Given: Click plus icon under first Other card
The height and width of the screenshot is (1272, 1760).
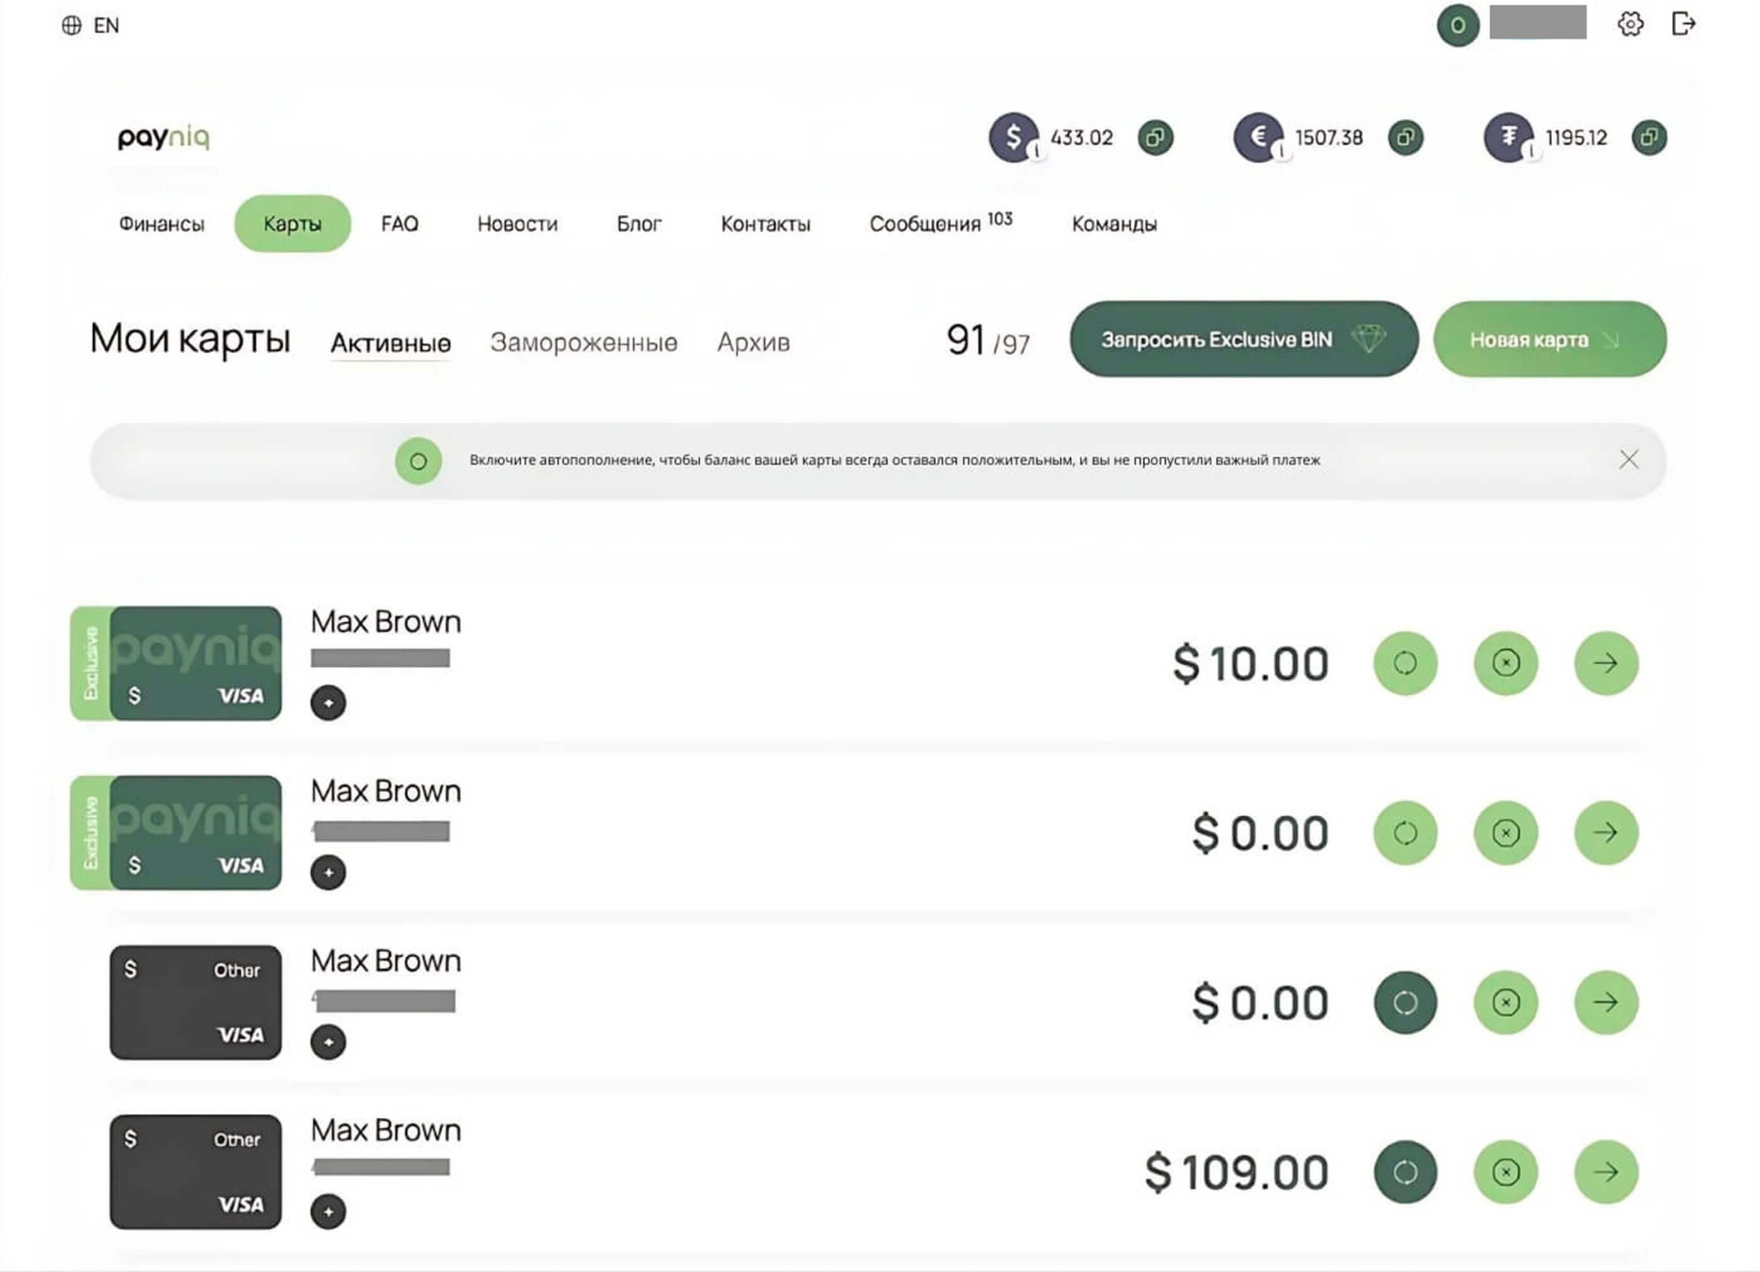Looking at the screenshot, I should (328, 1042).
